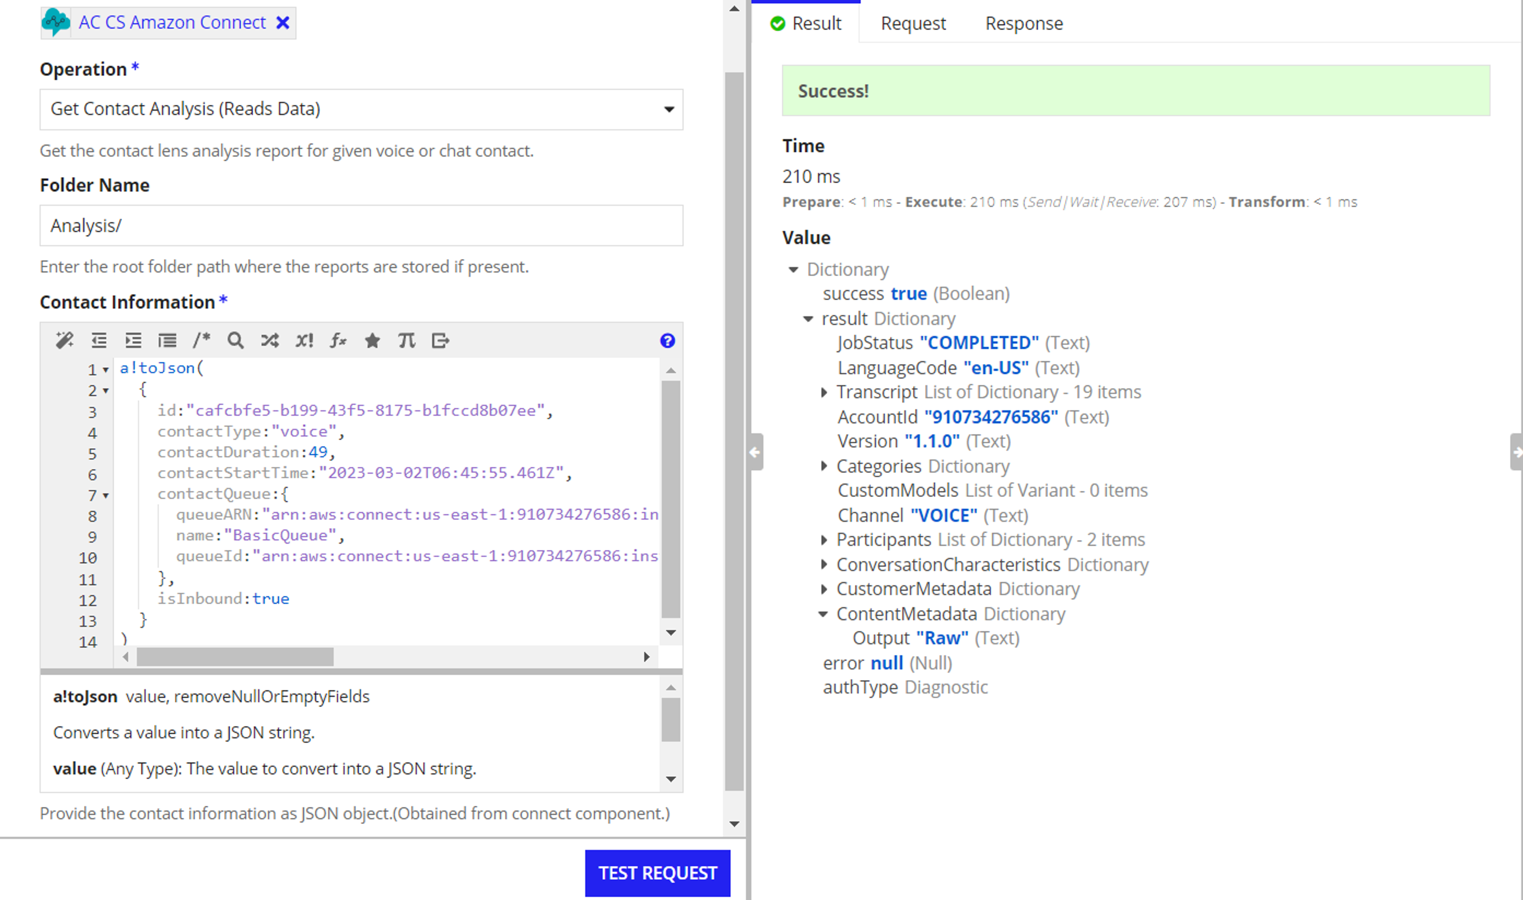Click the Version "1.1.0" value
Image resolution: width=1523 pixels, height=900 pixels.
(x=932, y=441)
